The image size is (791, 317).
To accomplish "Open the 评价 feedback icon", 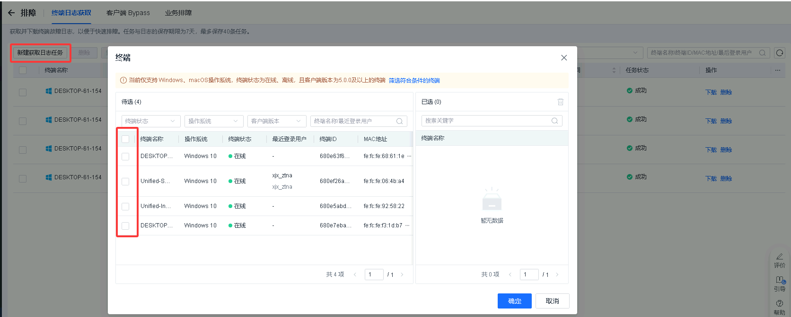I will 779,260.
